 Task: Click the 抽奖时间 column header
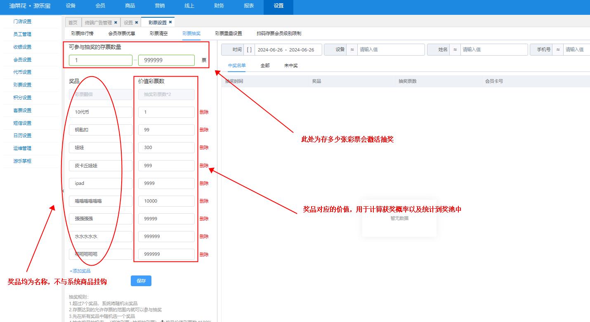(x=234, y=81)
